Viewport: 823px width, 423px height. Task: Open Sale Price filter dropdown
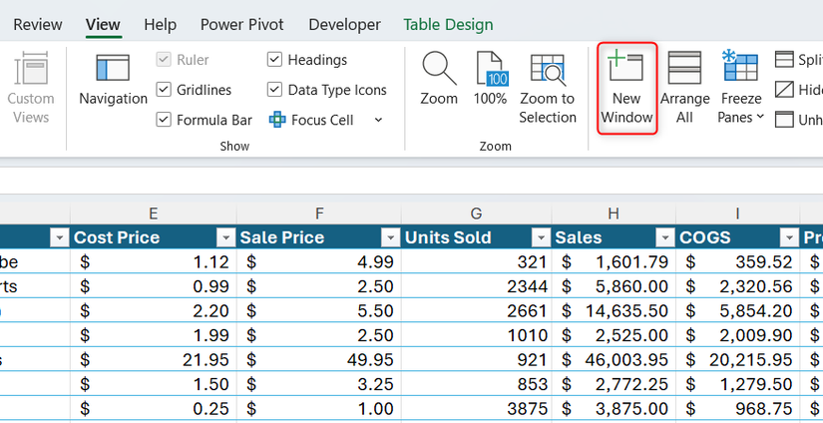[390, 238]
